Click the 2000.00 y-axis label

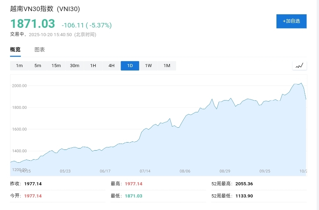click(20, 86)
